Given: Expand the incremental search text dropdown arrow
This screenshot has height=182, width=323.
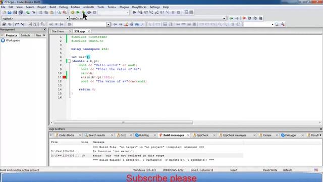Looking at the screenshot, I should (x=108, y=24).
